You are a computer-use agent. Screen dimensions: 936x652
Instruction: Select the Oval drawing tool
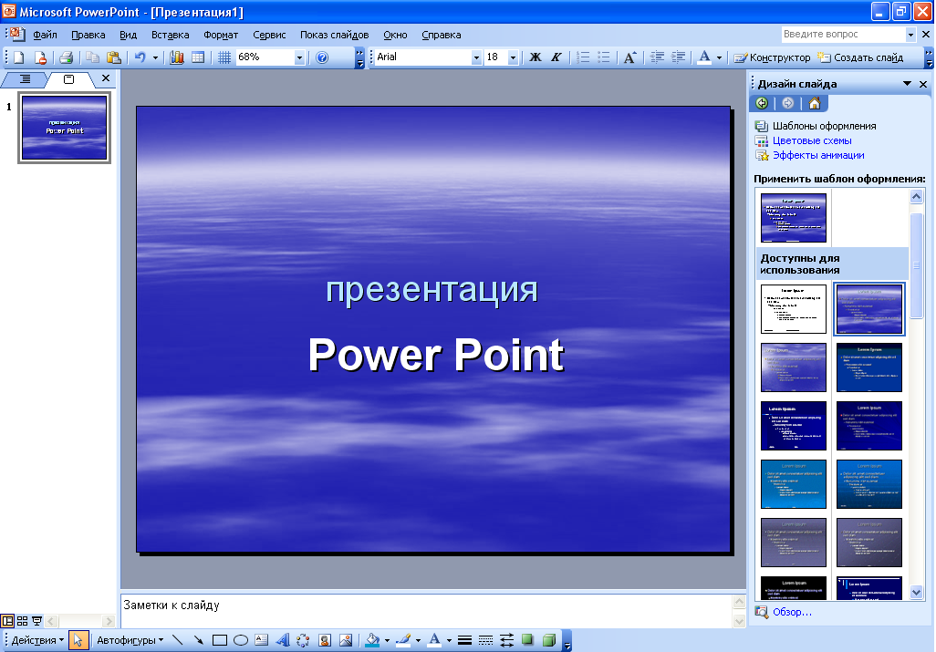(x=241, y=640)
